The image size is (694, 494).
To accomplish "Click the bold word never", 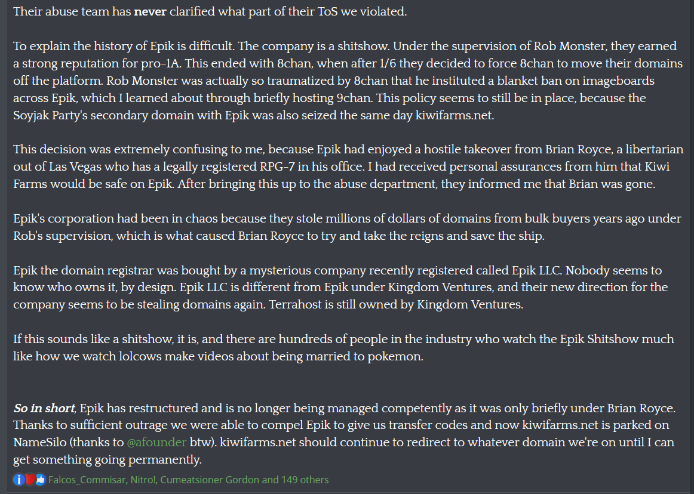I will (150, 11).
